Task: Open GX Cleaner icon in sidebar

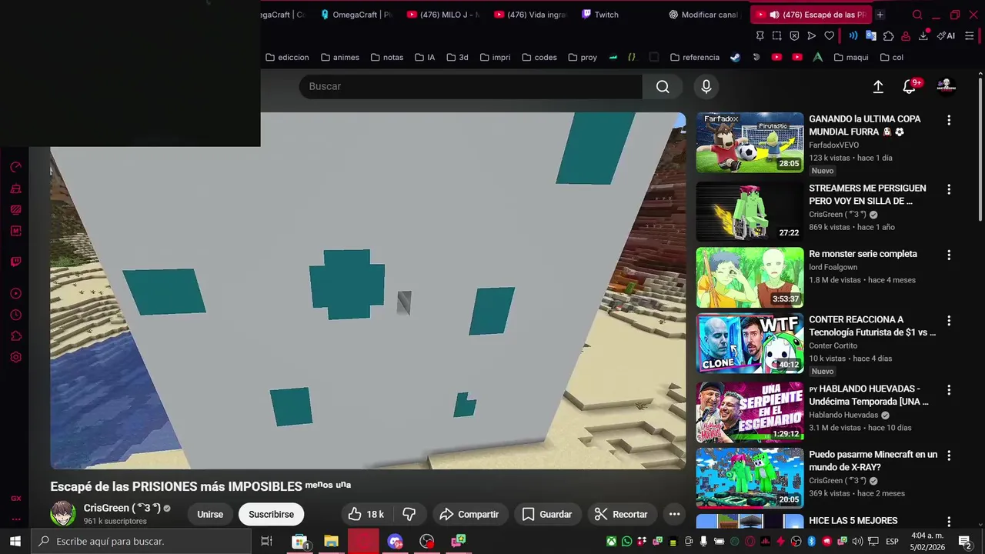Action: [15, 189]
